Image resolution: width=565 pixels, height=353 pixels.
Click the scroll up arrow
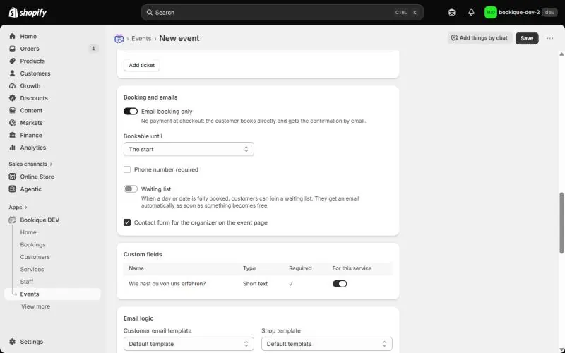coord(561,54)
